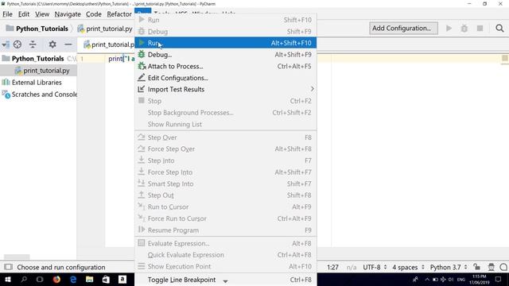
Task: Open File Explorer from the taskbar
Action: tap(90, 279)
